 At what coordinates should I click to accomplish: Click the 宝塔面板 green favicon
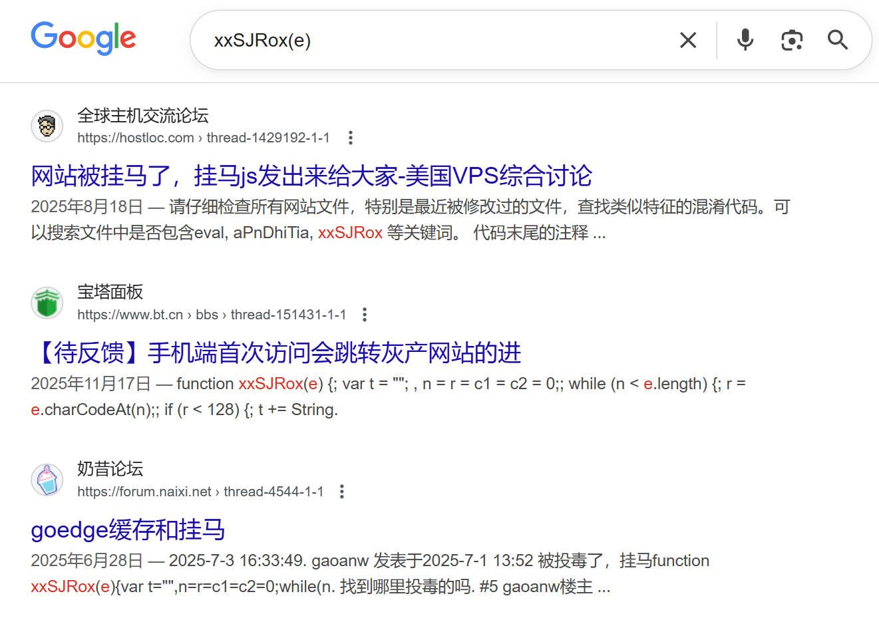point(47,303)
